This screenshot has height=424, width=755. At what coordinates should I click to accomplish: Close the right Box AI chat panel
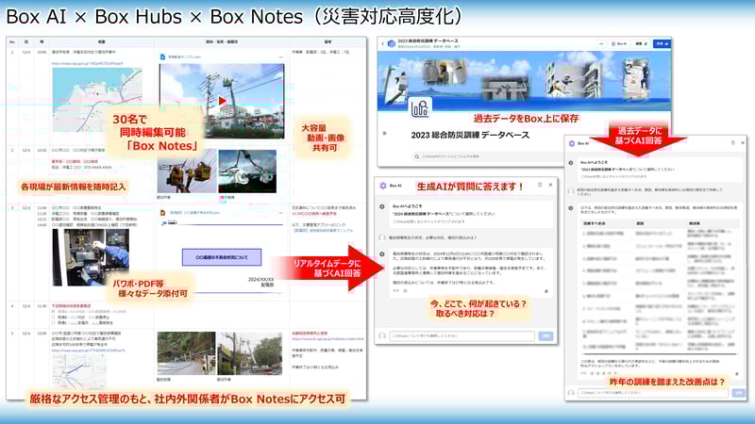pyautogui.click(x=743, y=143)
